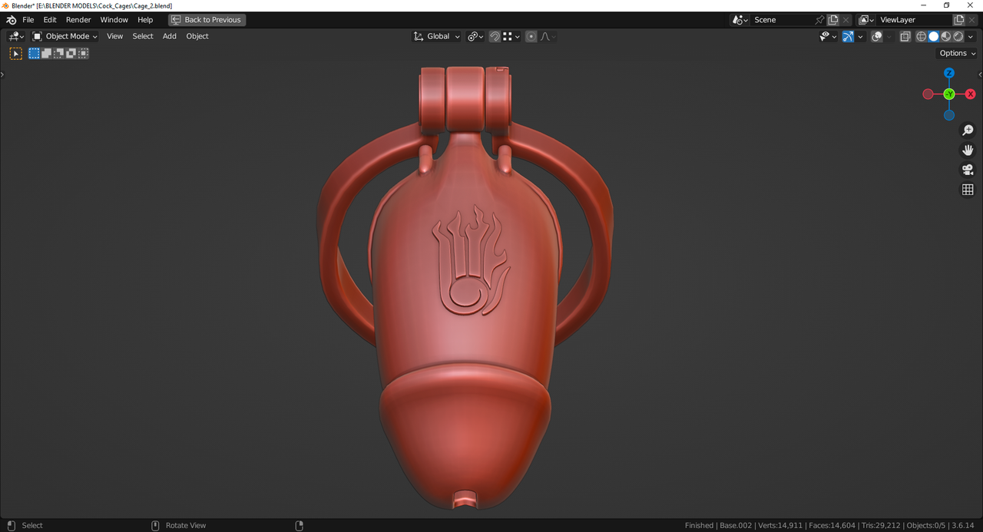
Task: Open the scene browse icon
Action: coord(740,20)
